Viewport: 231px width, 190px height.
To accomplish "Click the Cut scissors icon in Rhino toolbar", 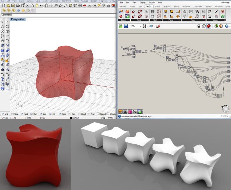I will click(27, 6).
